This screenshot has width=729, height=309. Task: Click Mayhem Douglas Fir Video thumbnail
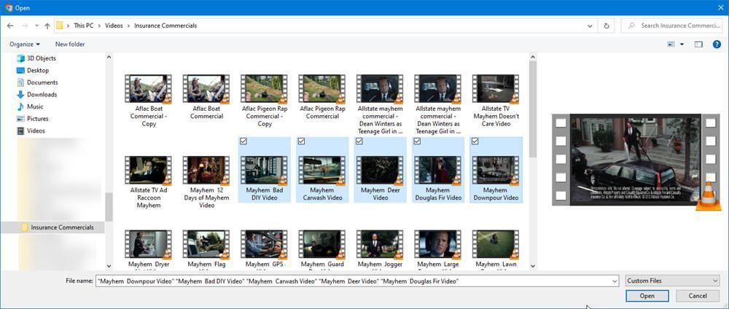(438, 171)
